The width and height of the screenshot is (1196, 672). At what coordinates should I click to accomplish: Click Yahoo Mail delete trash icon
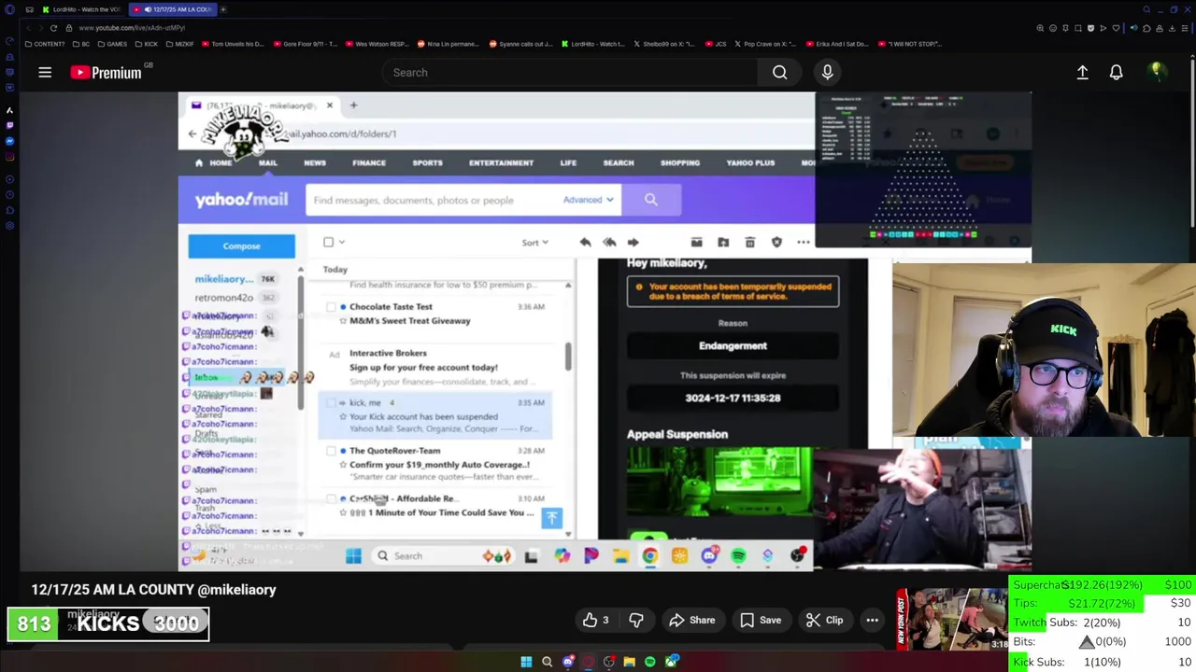coord(749,243)
